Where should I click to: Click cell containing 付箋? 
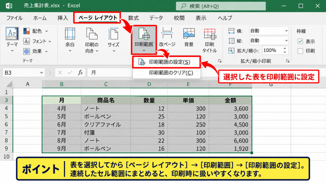pos(106,133)
